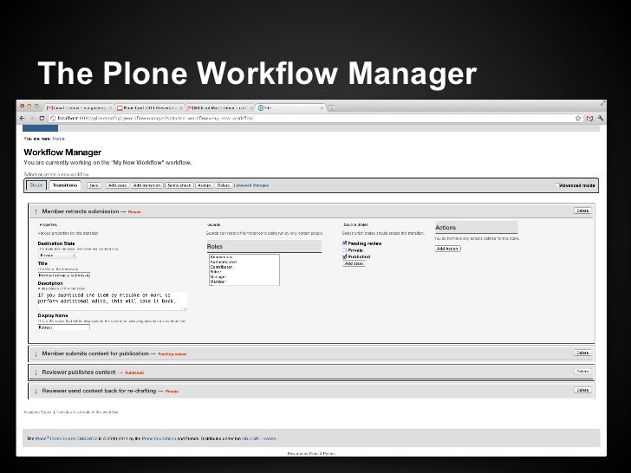Open the Plone Foundation footer link
Viewport: 631px width, 473px height.
(x=159, y=438)
